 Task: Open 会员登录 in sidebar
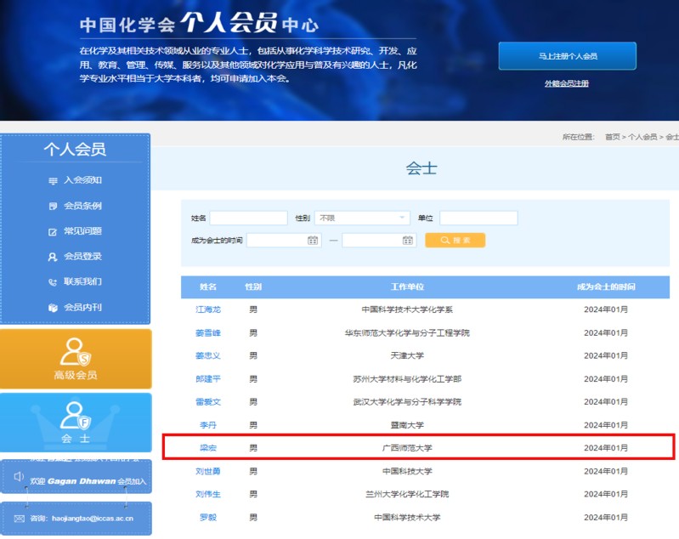tap(82, 257)
